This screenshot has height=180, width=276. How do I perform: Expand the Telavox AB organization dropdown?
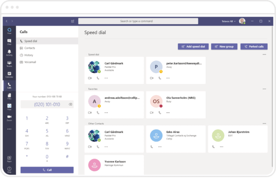tap(228, 21)
